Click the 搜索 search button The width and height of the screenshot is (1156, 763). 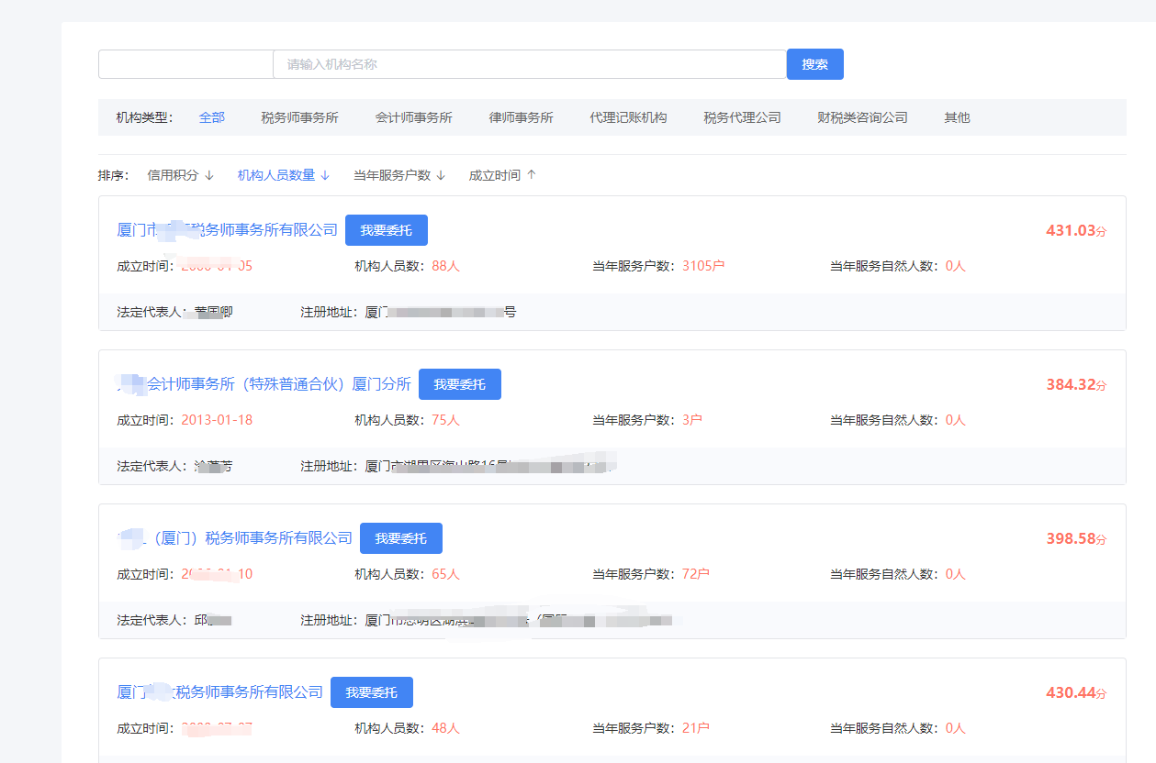[814, 64]
